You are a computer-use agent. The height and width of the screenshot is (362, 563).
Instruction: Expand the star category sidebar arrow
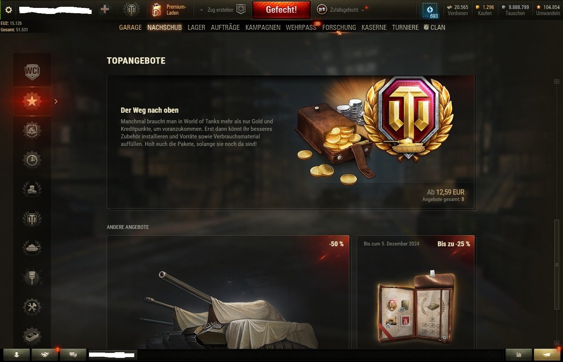pyautogui.click(x=56, y=101)
